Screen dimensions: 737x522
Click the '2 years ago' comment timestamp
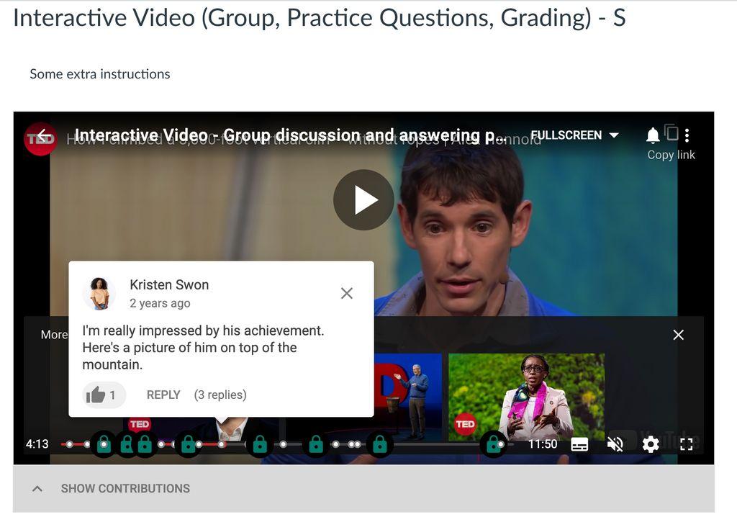pyautogui.click(x=160, y=303)
